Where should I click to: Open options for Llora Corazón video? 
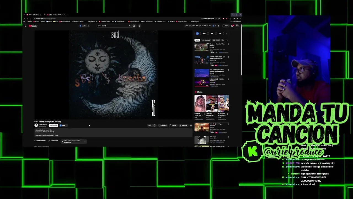point(228,70)
